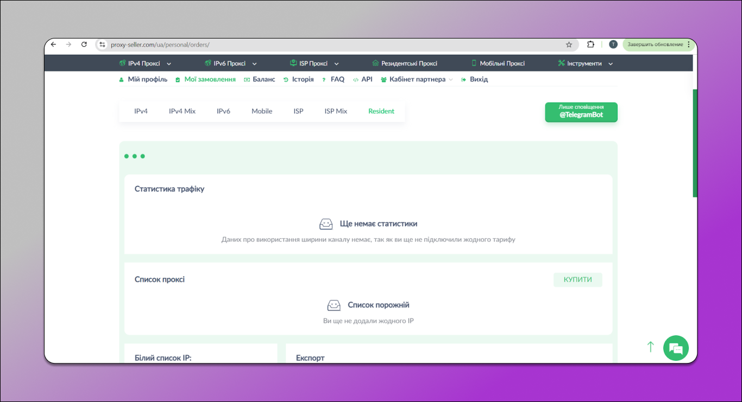Click the FAQ question mark icon
Screen dimensions: 742x402
(x=324, y=80)
